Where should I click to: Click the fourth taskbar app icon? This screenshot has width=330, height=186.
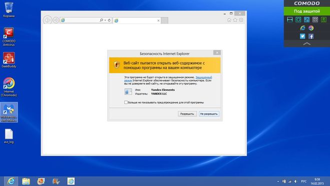[x=56, y=181]
